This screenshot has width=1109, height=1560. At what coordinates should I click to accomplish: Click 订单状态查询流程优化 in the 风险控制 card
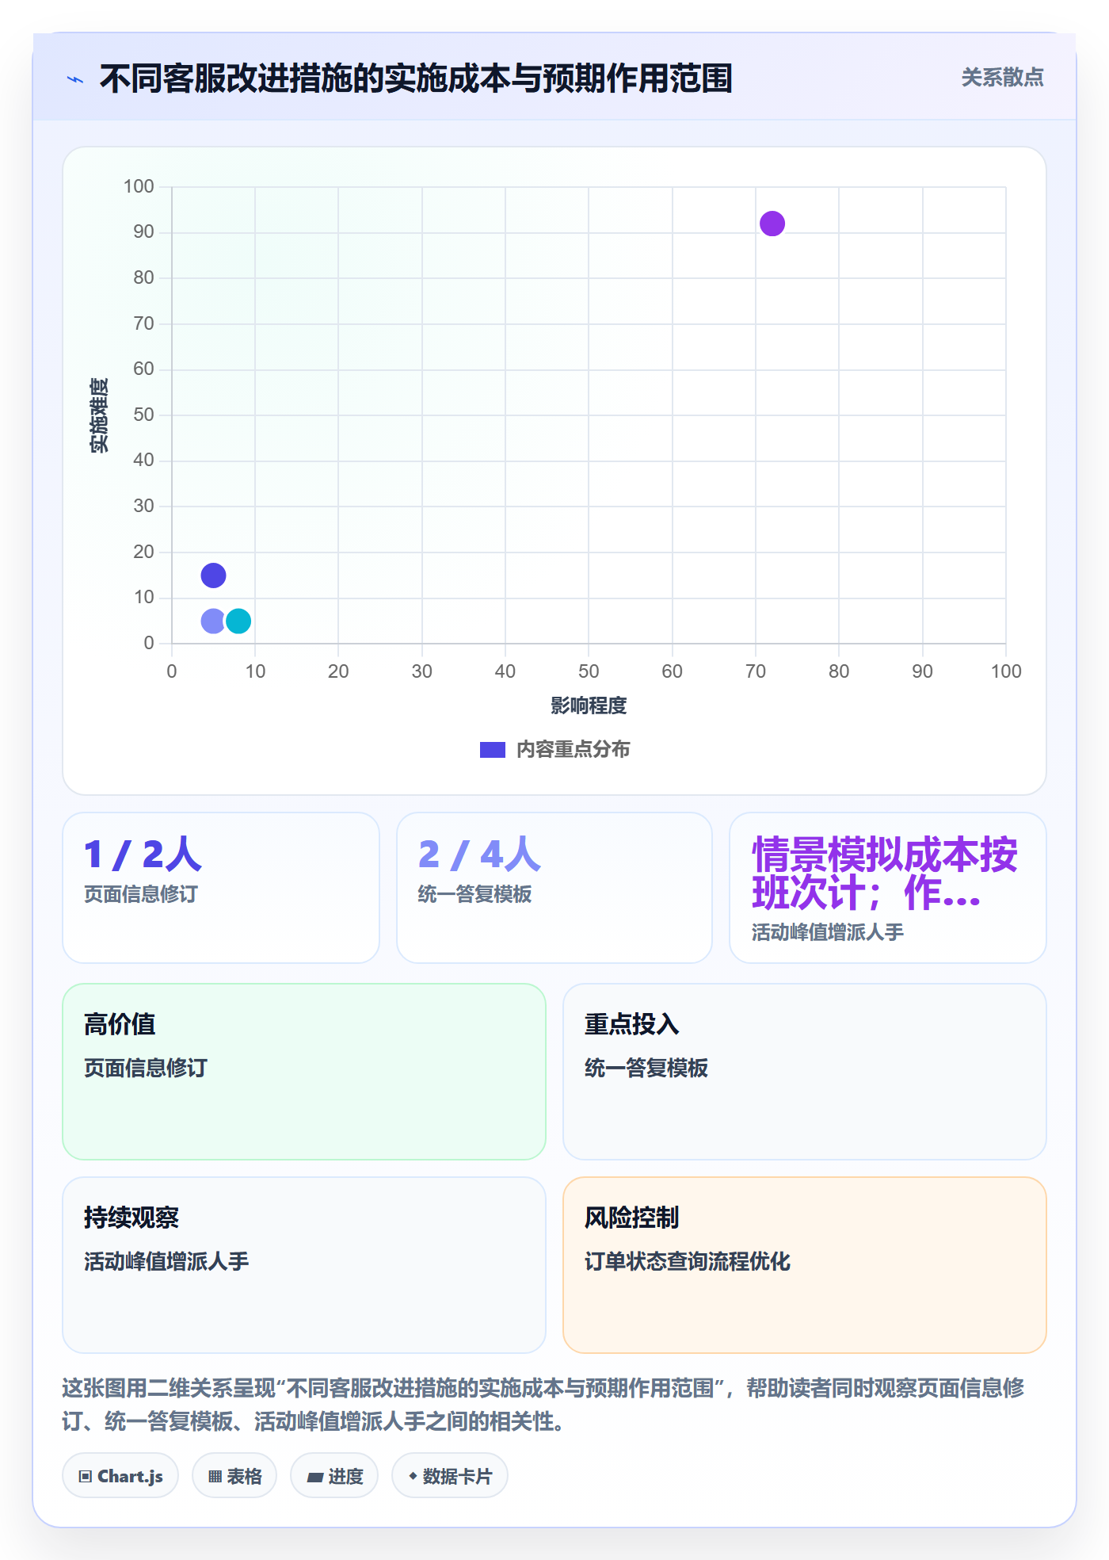(x=688, y=1261)
